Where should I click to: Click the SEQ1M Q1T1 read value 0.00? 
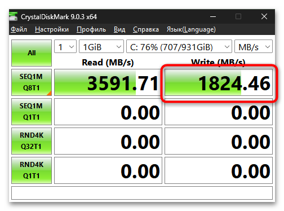tap(108, 112)
